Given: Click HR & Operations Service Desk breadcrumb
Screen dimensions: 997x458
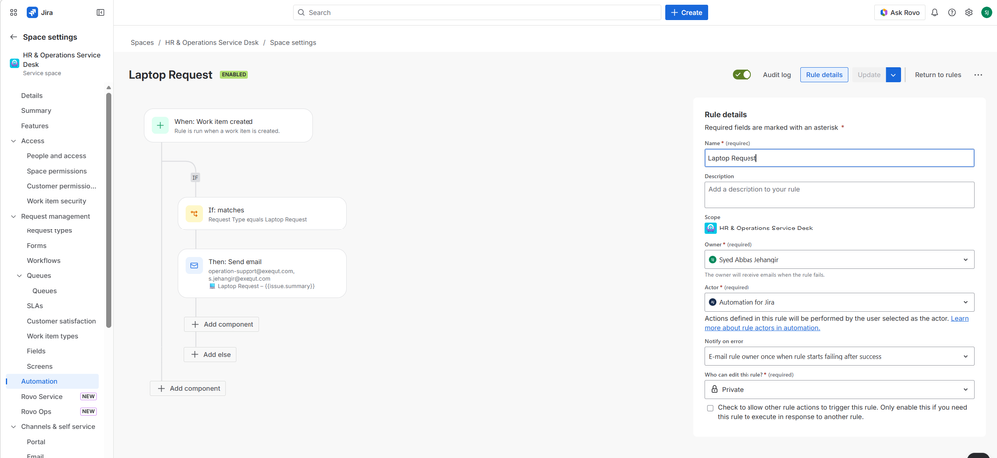Looking at the screenshot, I should click(x=212, y=43).
